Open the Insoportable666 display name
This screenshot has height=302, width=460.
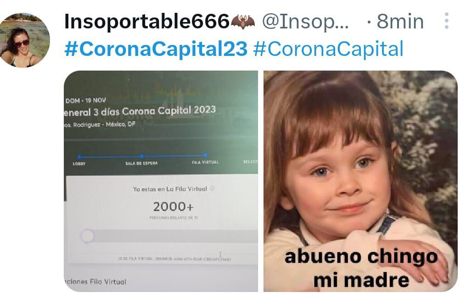coord(146,22)
